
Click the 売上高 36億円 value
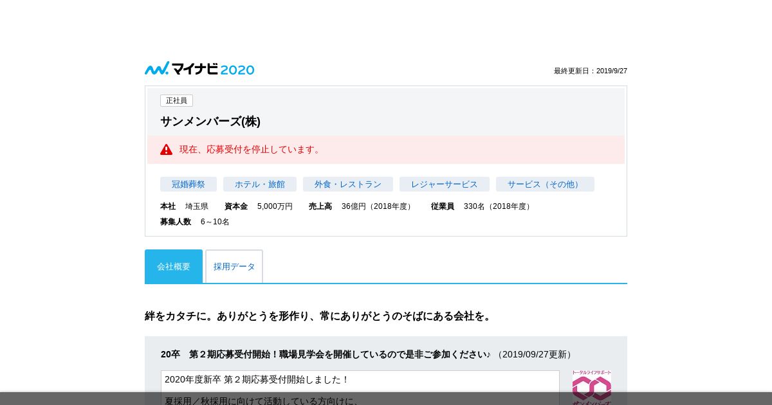click(378, 206)
